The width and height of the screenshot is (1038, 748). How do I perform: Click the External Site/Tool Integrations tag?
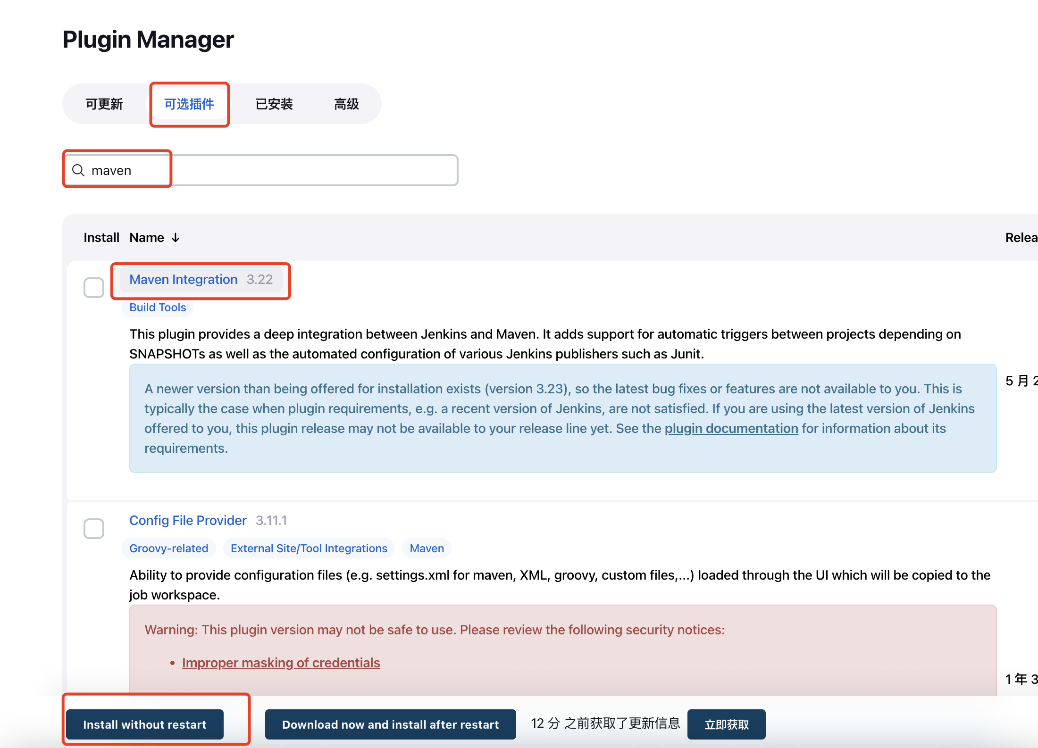click(x=309, y=548)
